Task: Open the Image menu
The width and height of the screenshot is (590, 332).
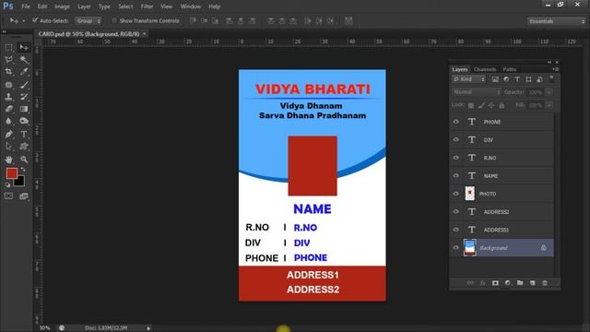Action: [62, 6]
